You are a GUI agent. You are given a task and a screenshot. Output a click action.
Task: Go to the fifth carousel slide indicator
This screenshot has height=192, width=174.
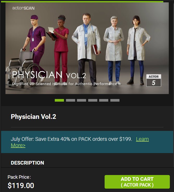pos(104,100)
